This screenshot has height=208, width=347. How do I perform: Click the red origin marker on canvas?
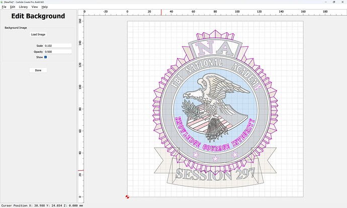127,197
